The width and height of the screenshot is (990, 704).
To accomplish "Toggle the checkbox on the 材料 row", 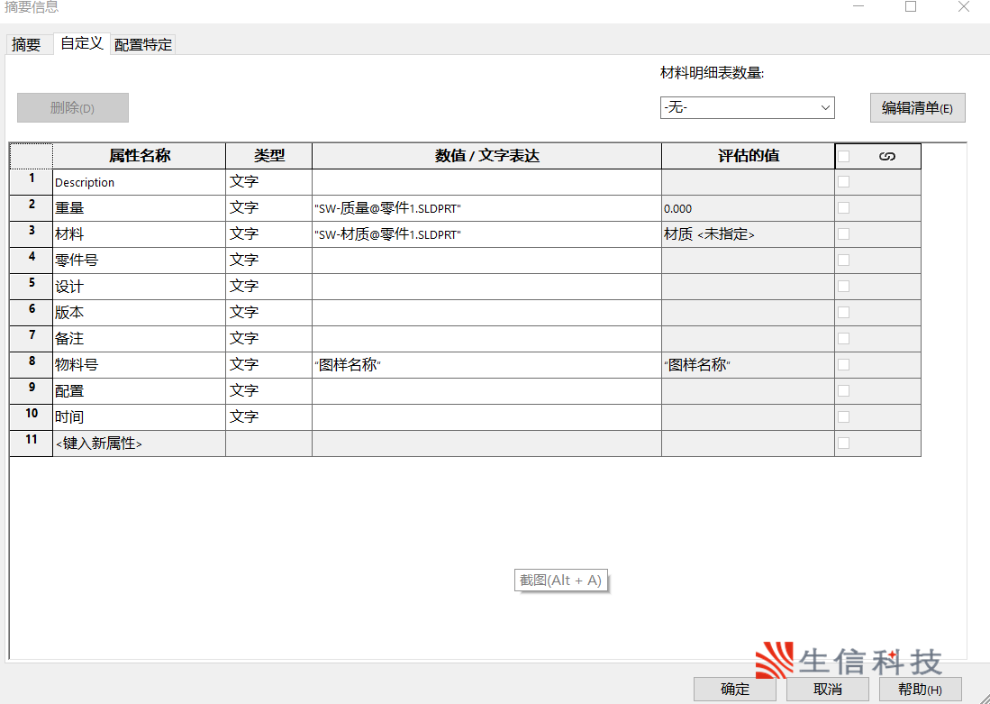I will [843, 233].
